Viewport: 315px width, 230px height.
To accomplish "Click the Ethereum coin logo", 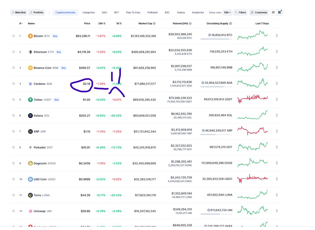I will pyautogui.click(x=30, y=52).
